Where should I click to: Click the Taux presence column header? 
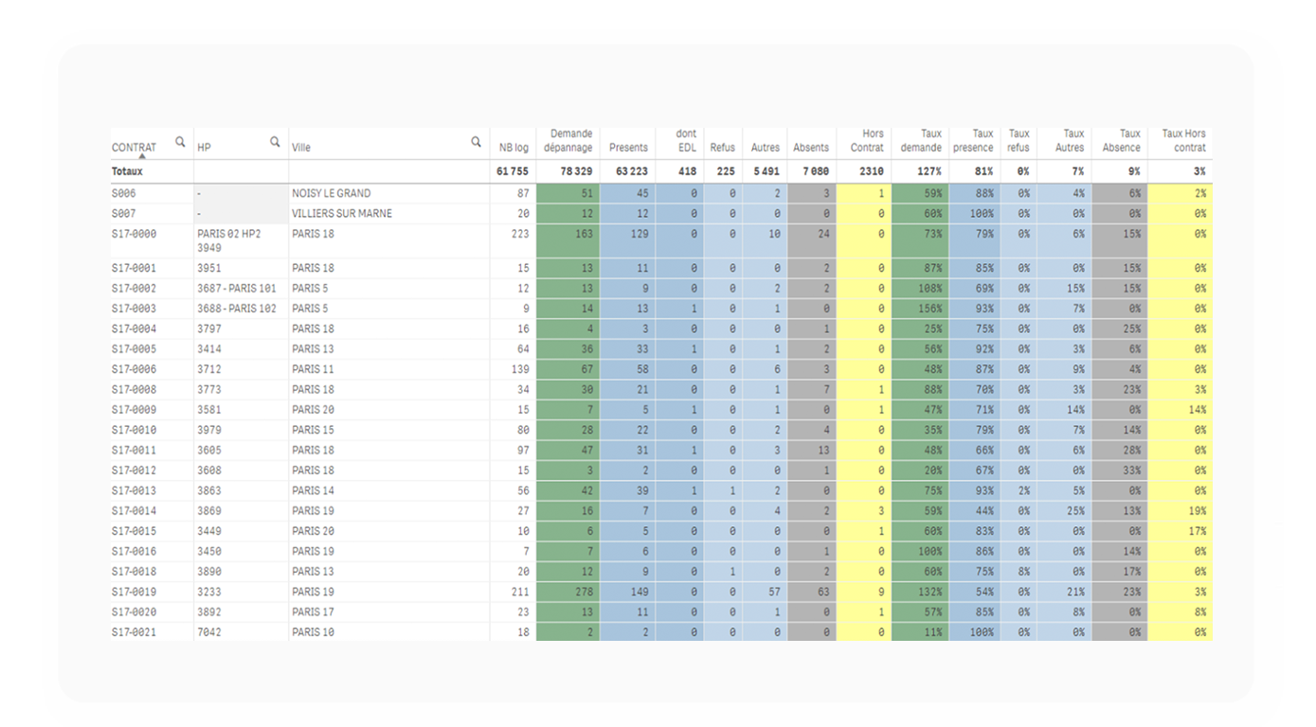[x=973, y=141]
